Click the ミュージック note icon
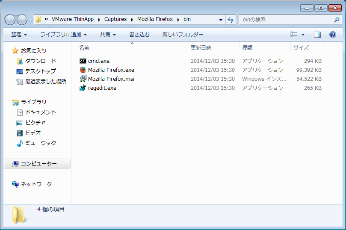Screen dimensions: 346x230 20,143
